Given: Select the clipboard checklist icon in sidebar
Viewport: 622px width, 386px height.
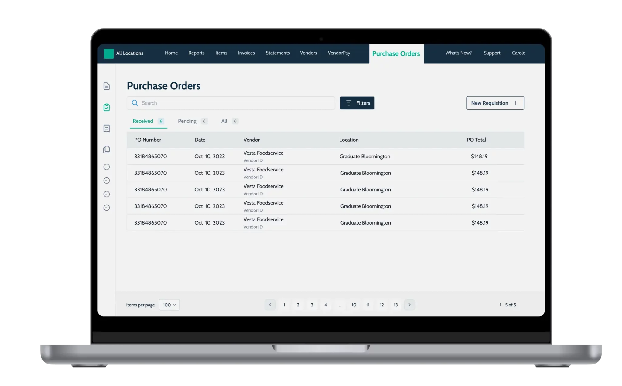Looking at the screenshot, I should tap(107, 108).
